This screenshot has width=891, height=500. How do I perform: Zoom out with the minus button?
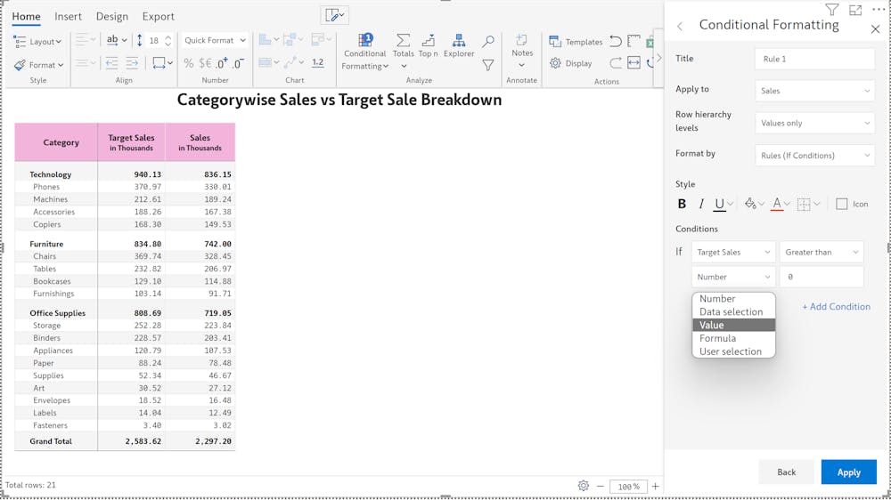pos(600,486)
